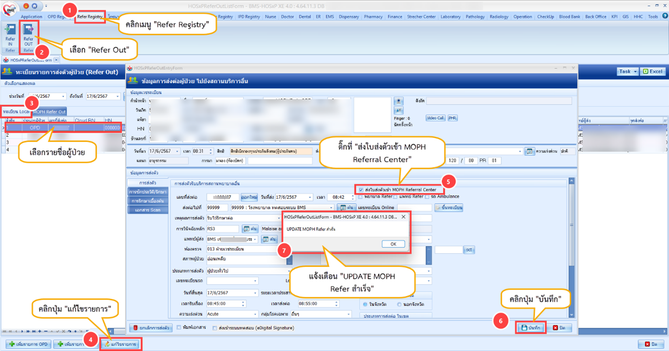
Task: Click the บันทึก save button
Action: [531, 328]
